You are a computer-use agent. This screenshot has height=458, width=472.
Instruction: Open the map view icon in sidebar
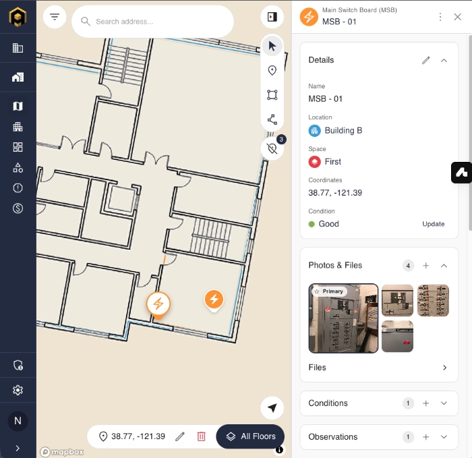coord(18,106)
